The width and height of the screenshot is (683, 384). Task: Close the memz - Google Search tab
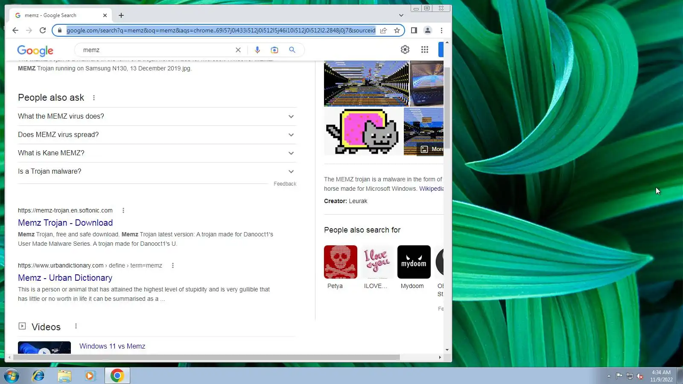coord(105,15)
